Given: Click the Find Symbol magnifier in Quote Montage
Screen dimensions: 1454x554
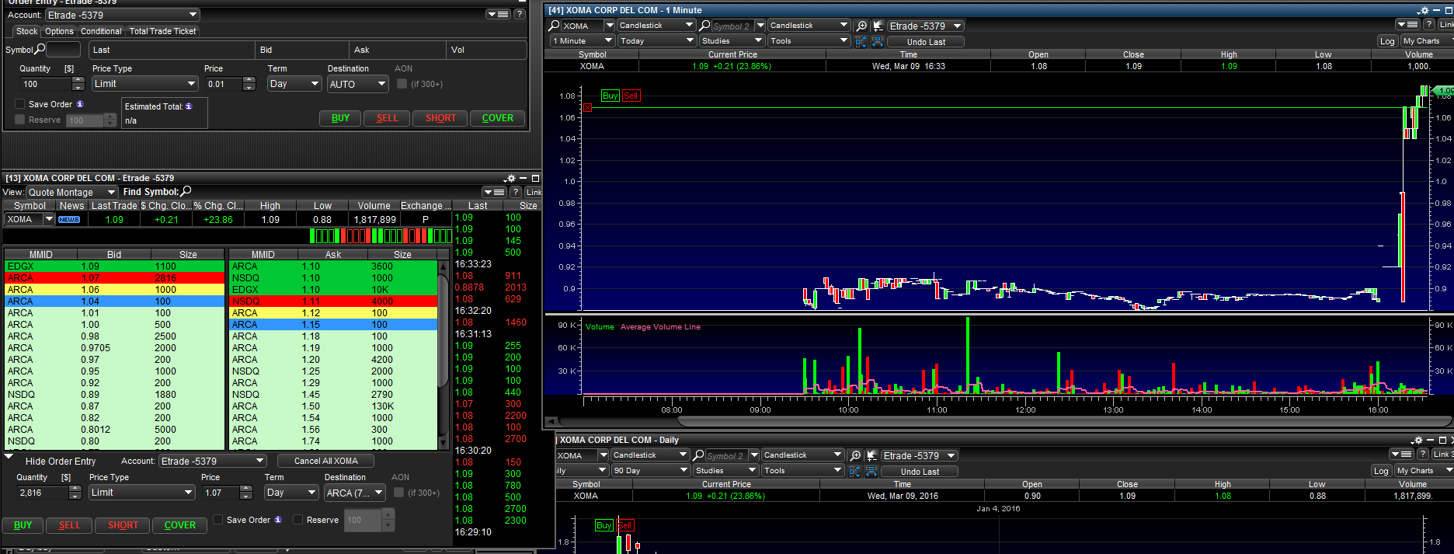Looking at the screenshot, I should tap(186, 191).
